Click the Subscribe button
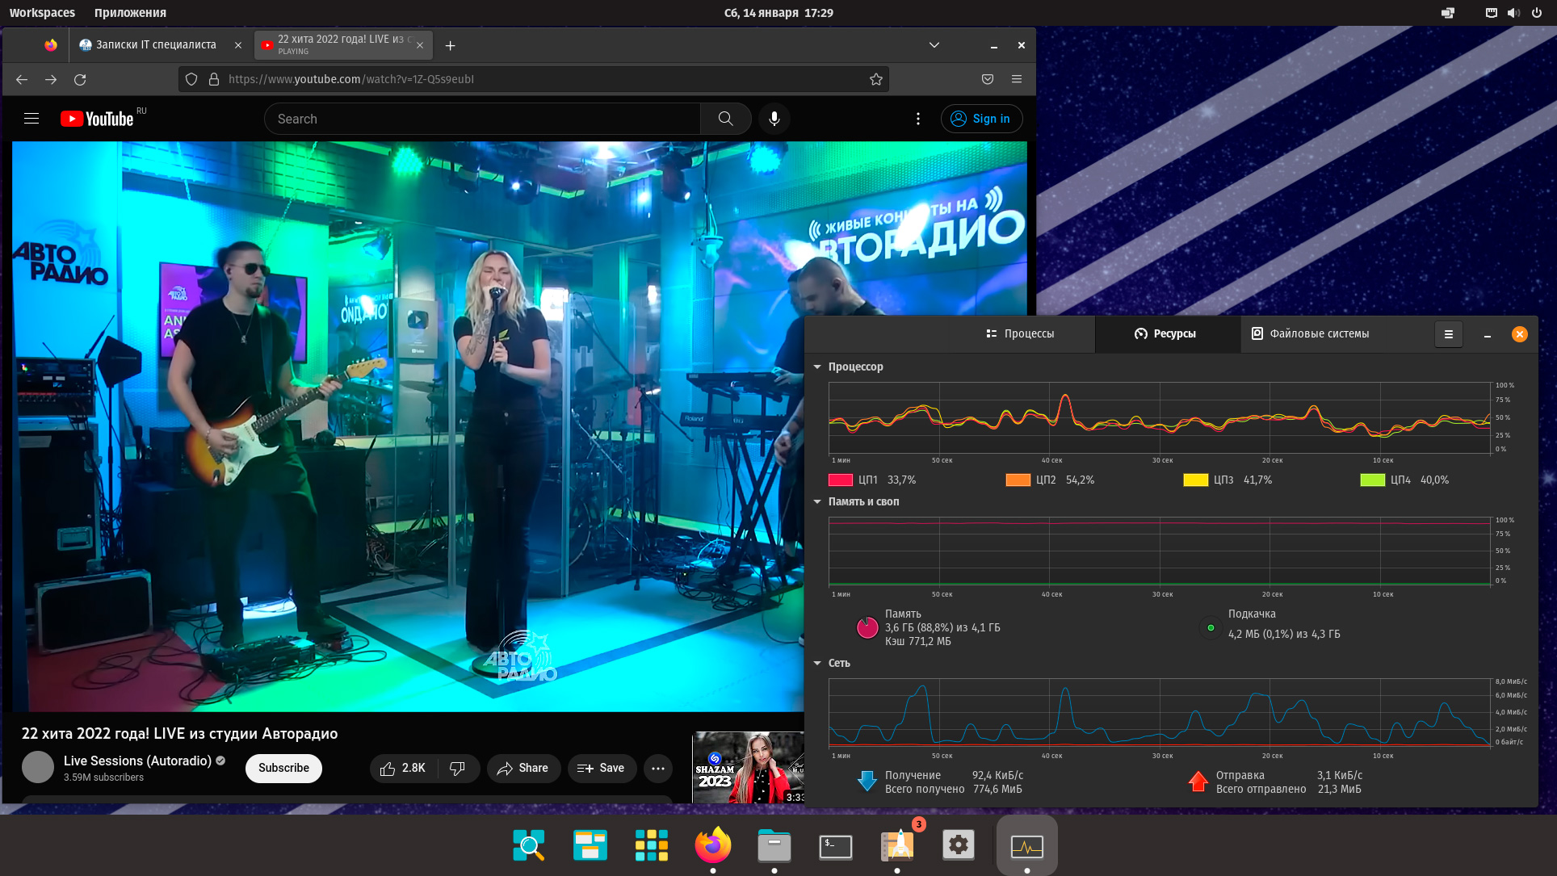1557x876 pixels. (283, 768)
